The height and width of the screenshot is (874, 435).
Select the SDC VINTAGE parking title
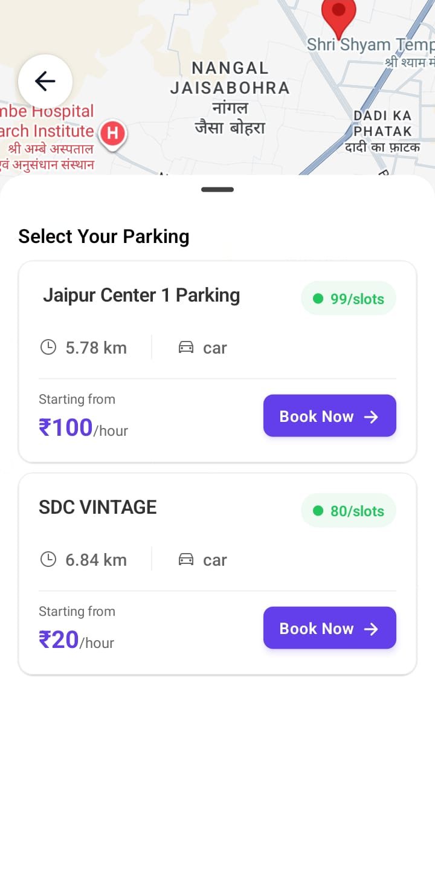pos(98,507)
